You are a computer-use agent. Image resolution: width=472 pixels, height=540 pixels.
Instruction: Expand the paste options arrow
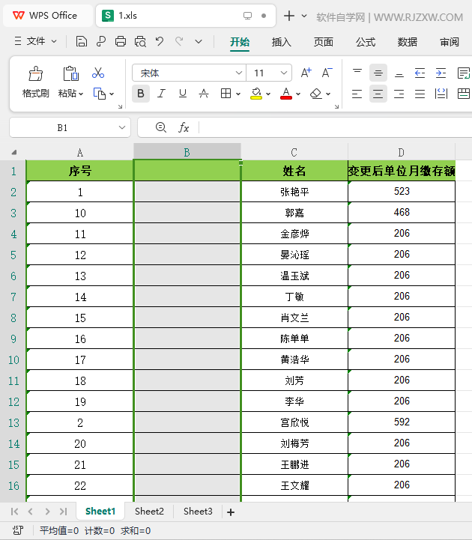(81, 94)
